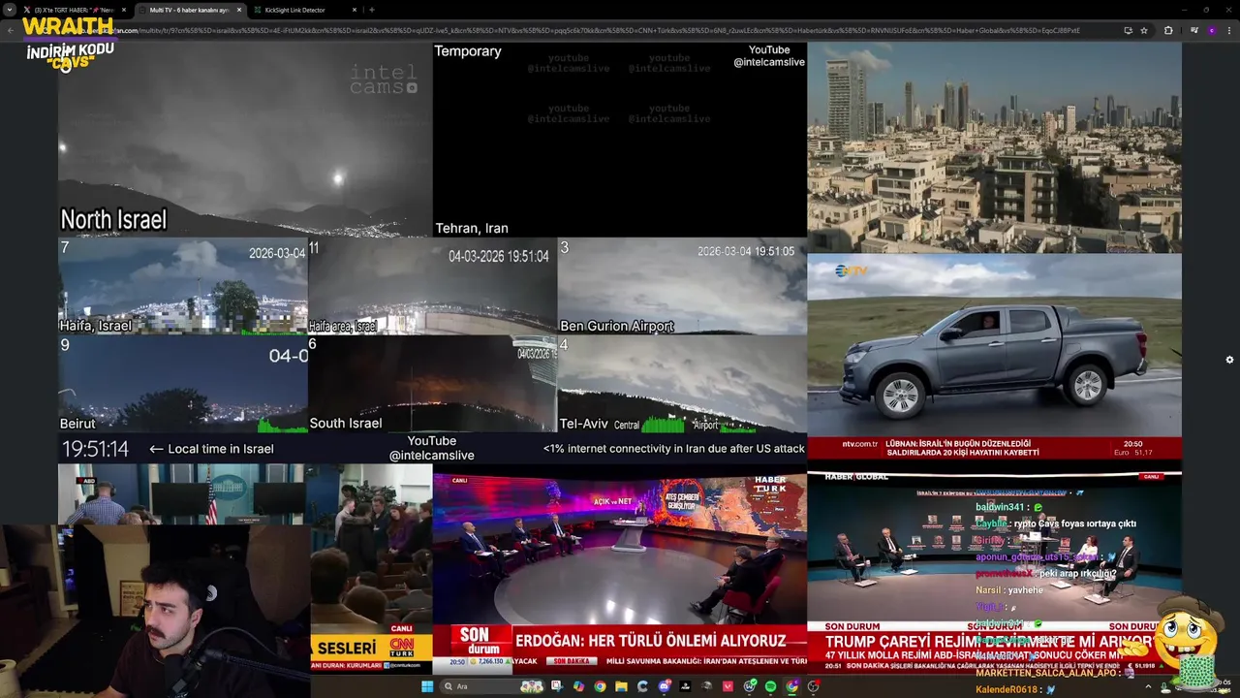Select the Beirut camera 9 feed
Viewport: 1240px width, 698px height.
(x=183, y=384)
